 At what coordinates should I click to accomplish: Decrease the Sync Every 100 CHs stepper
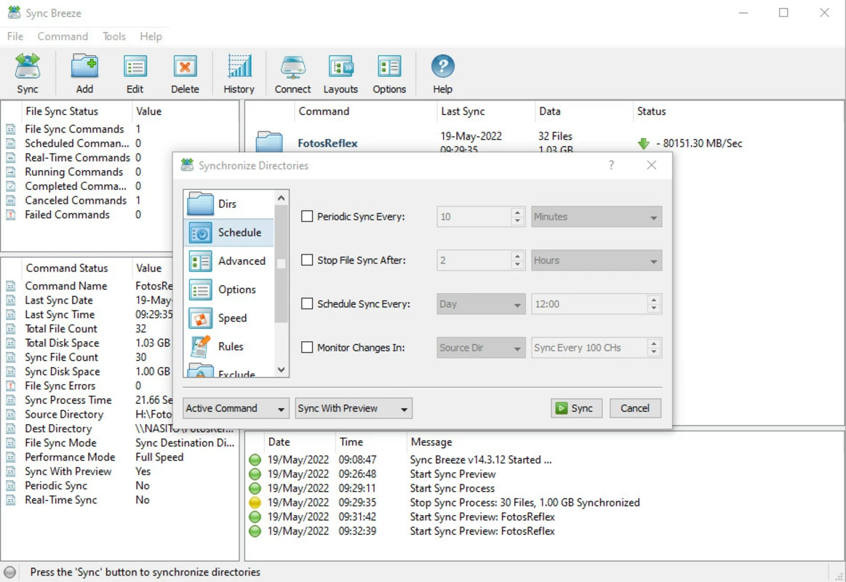click(x=654, y=353)
